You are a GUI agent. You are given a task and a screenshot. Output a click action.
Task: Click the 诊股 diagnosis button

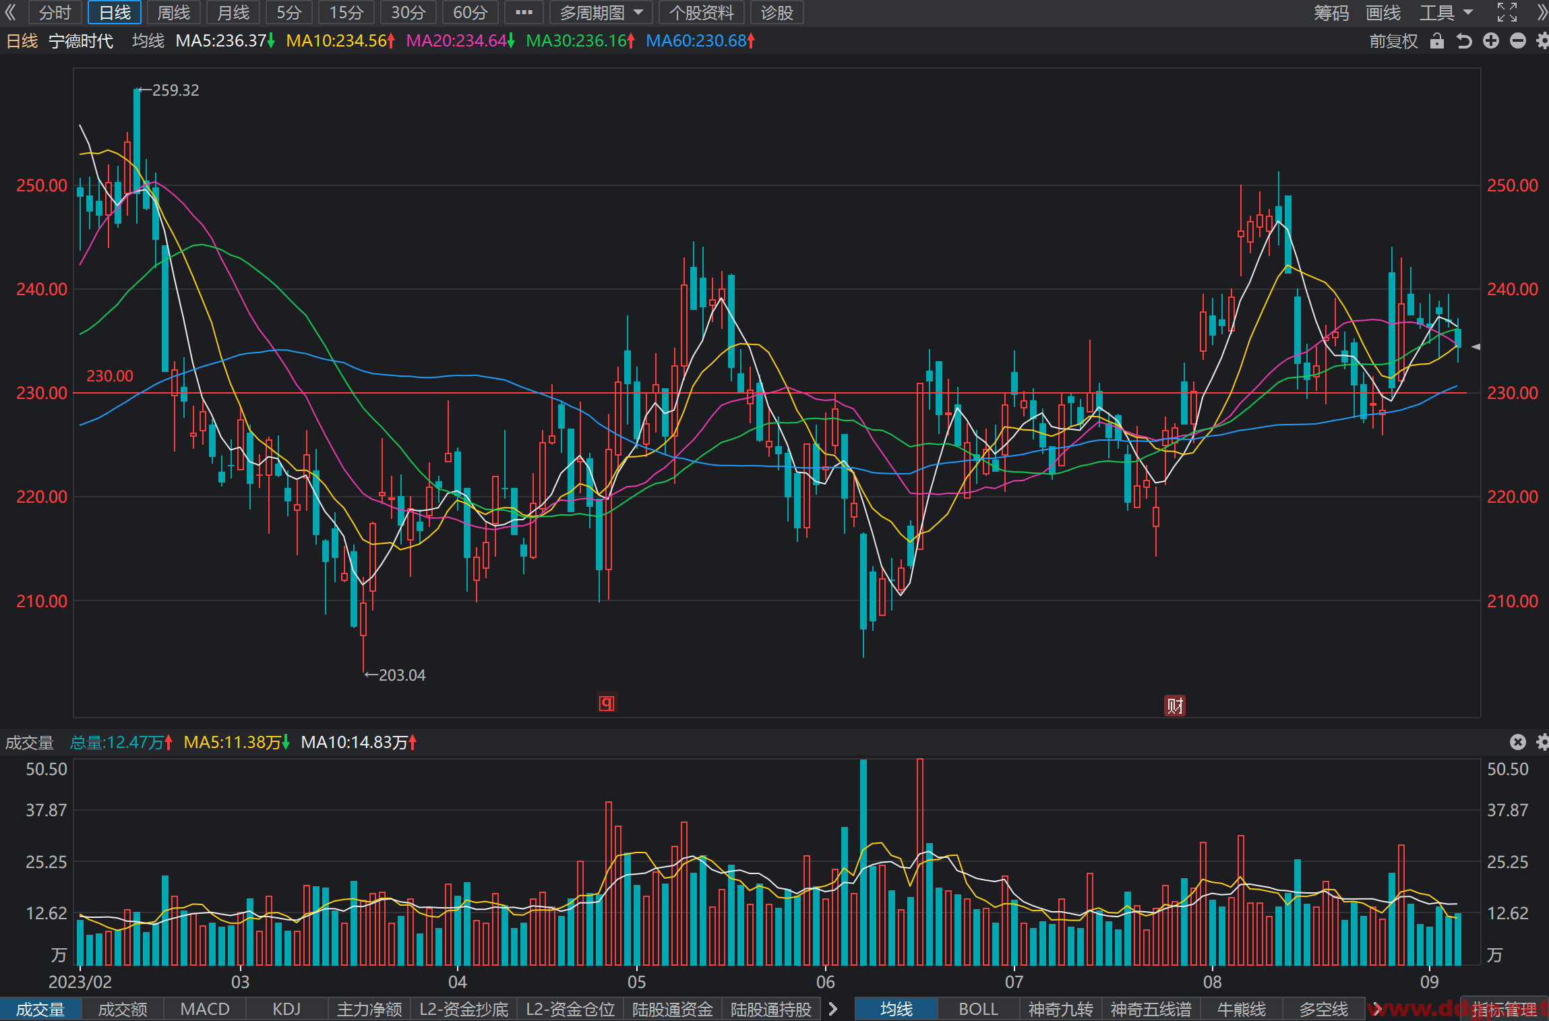click(x=777, y=12)
